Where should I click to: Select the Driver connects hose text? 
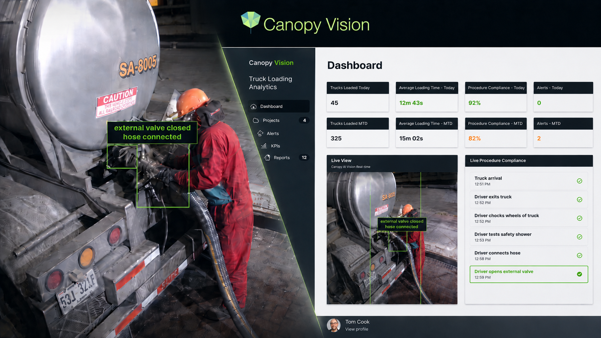pyautogui.click(x=497, y=253)
